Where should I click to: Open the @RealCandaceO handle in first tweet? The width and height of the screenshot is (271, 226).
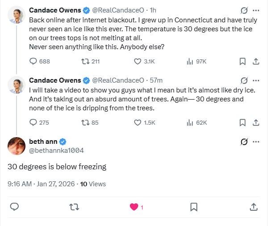click(x=117, y=9)
